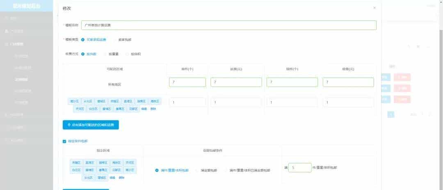Click 点击添加可配送的区域和运费 button
The image size is (443, 190).
(91, 125)
